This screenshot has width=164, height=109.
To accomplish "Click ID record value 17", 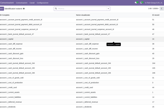I will coord(153,102).
